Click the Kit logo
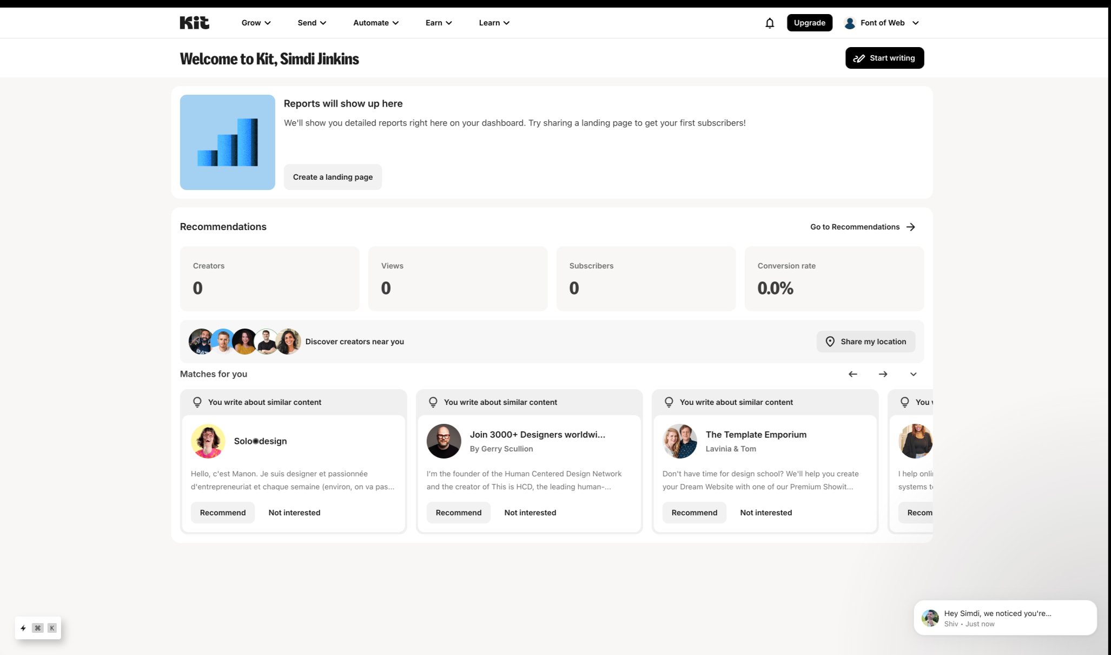 pyautogui.click(x=194, y=23)
